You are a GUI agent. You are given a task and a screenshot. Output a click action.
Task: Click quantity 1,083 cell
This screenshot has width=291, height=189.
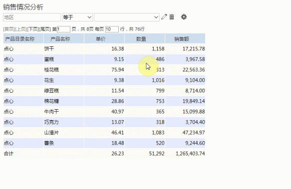(145, 133)
